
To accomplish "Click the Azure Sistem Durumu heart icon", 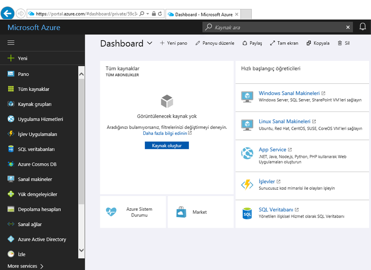I will coord(111,212).
